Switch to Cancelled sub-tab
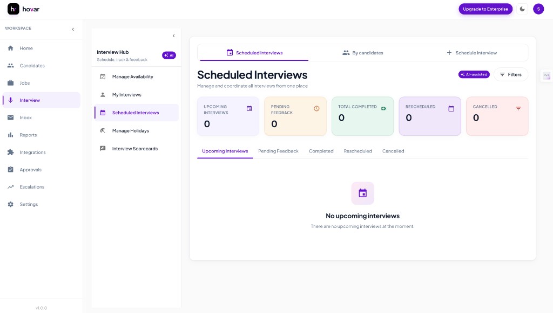 click(393, 151)
